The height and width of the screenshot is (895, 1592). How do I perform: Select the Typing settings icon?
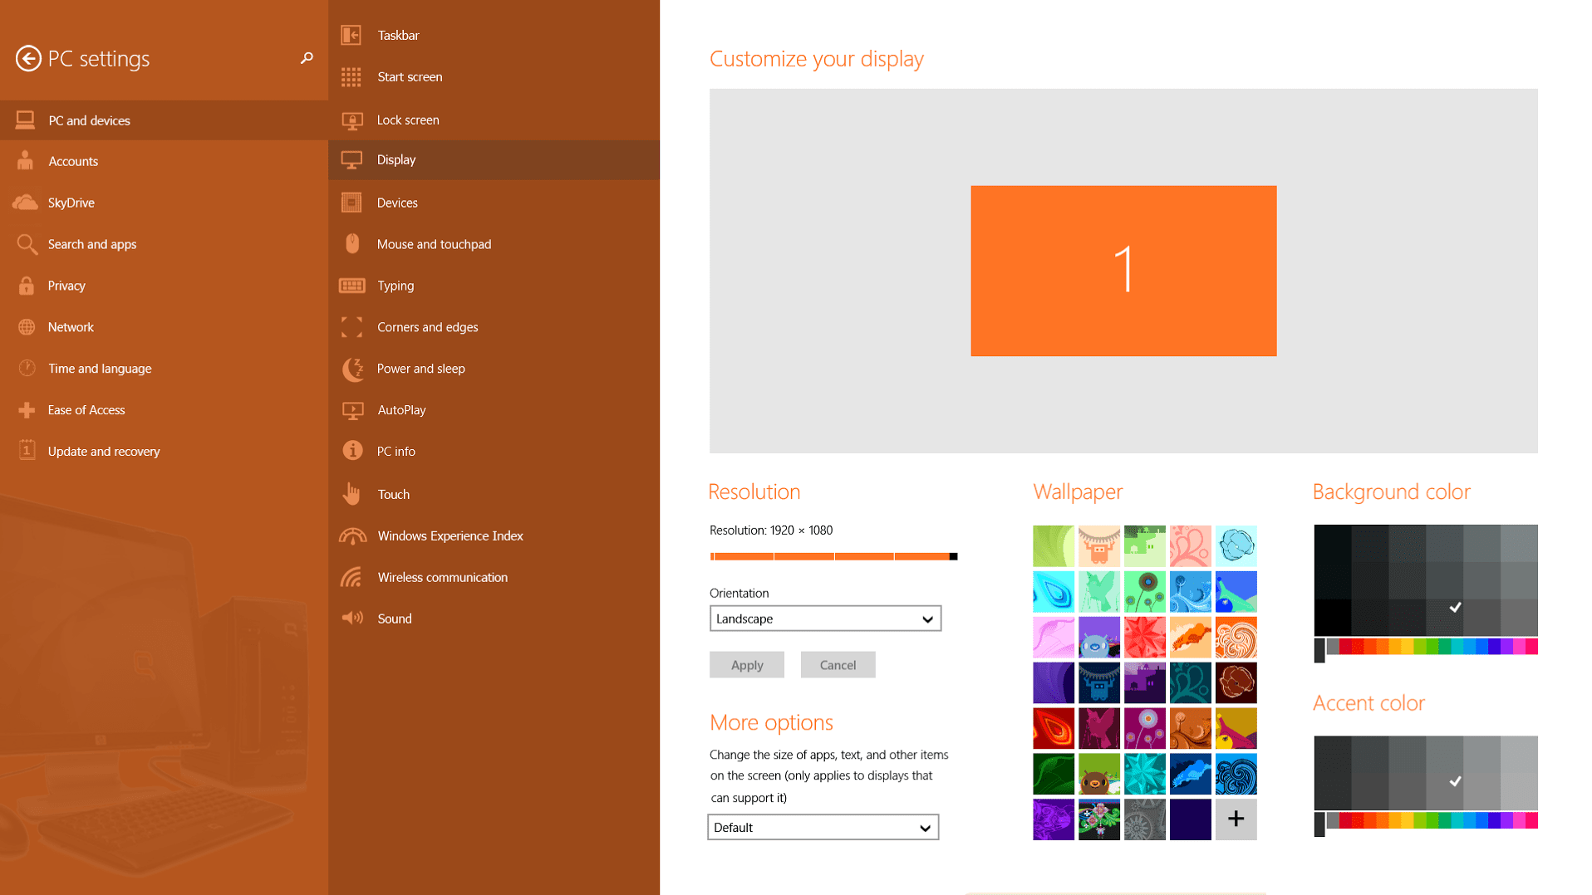click(351, 285)
